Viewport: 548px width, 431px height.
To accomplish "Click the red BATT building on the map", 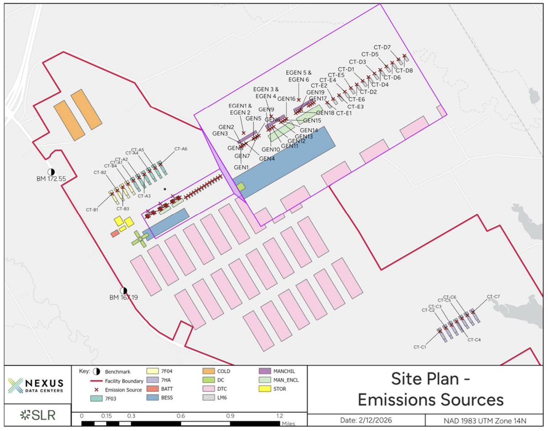I will click(x=115, y=234).
